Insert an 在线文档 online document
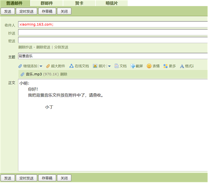 coord(79,66)
